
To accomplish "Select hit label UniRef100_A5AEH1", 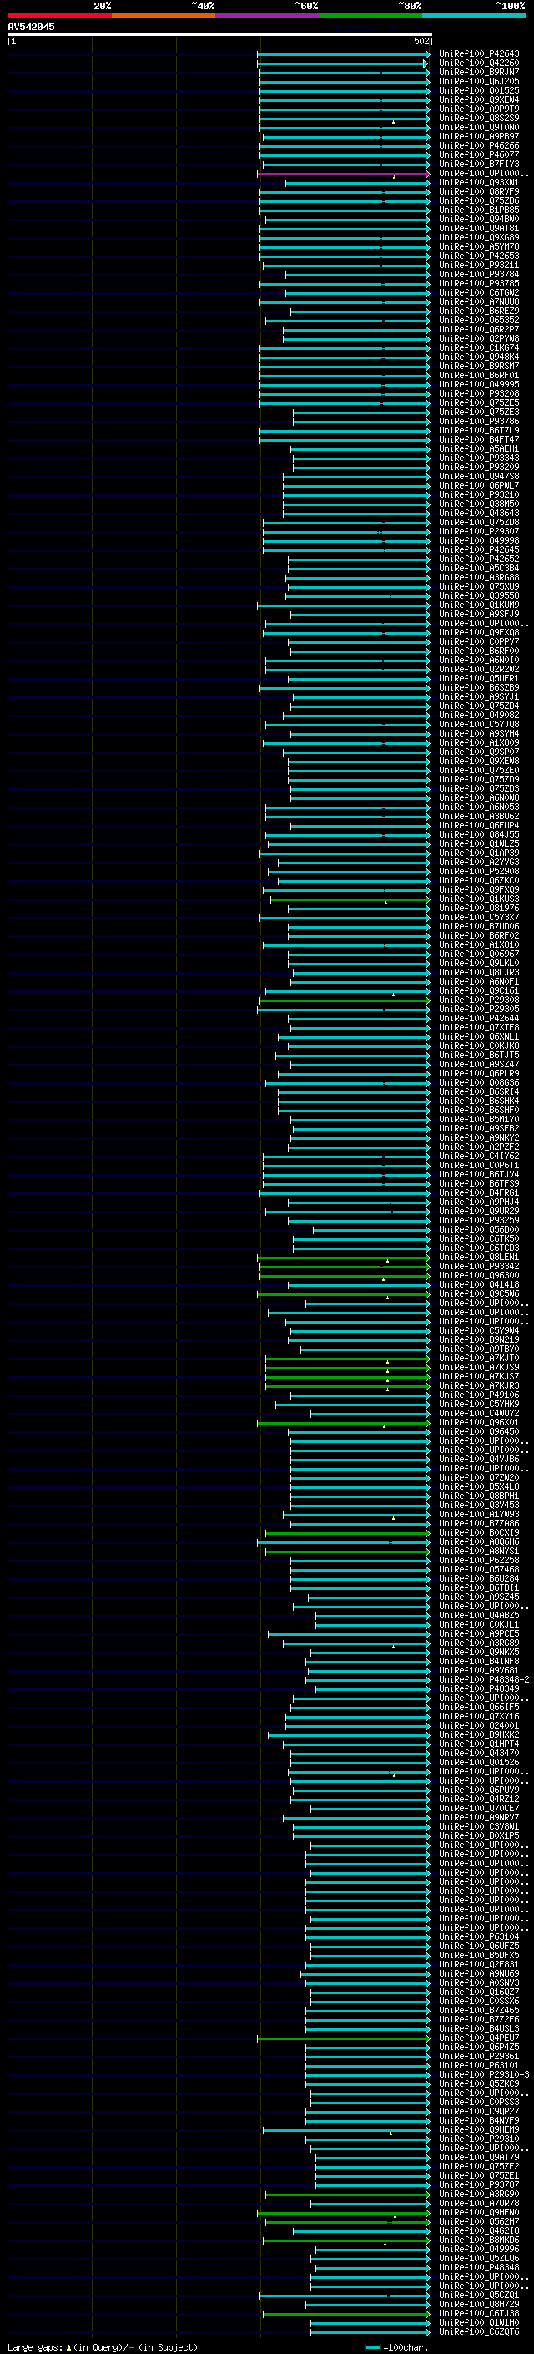I will tap(479, 448).
